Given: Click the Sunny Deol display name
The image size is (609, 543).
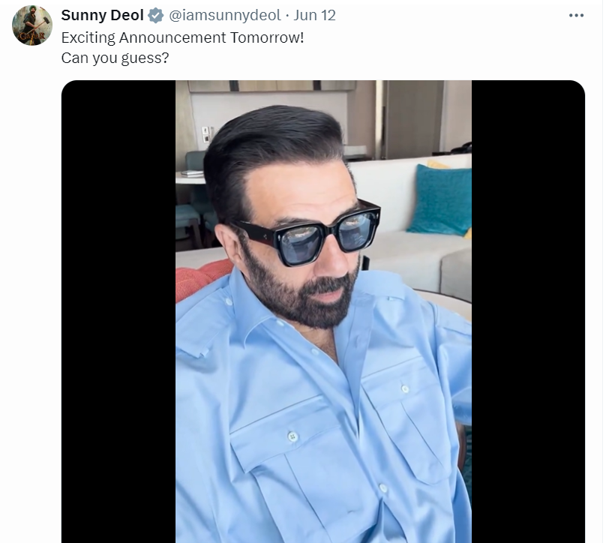Looking at the screenshot, I should coord(102,16).
